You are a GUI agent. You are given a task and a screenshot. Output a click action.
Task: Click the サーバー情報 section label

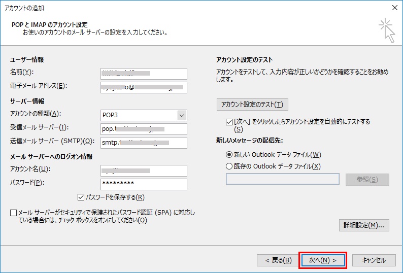(27, 101)
